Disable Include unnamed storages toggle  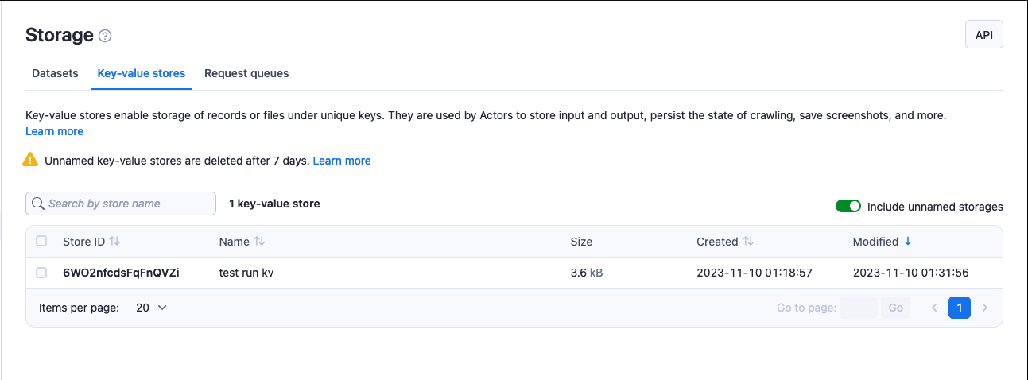pos(848,207)
